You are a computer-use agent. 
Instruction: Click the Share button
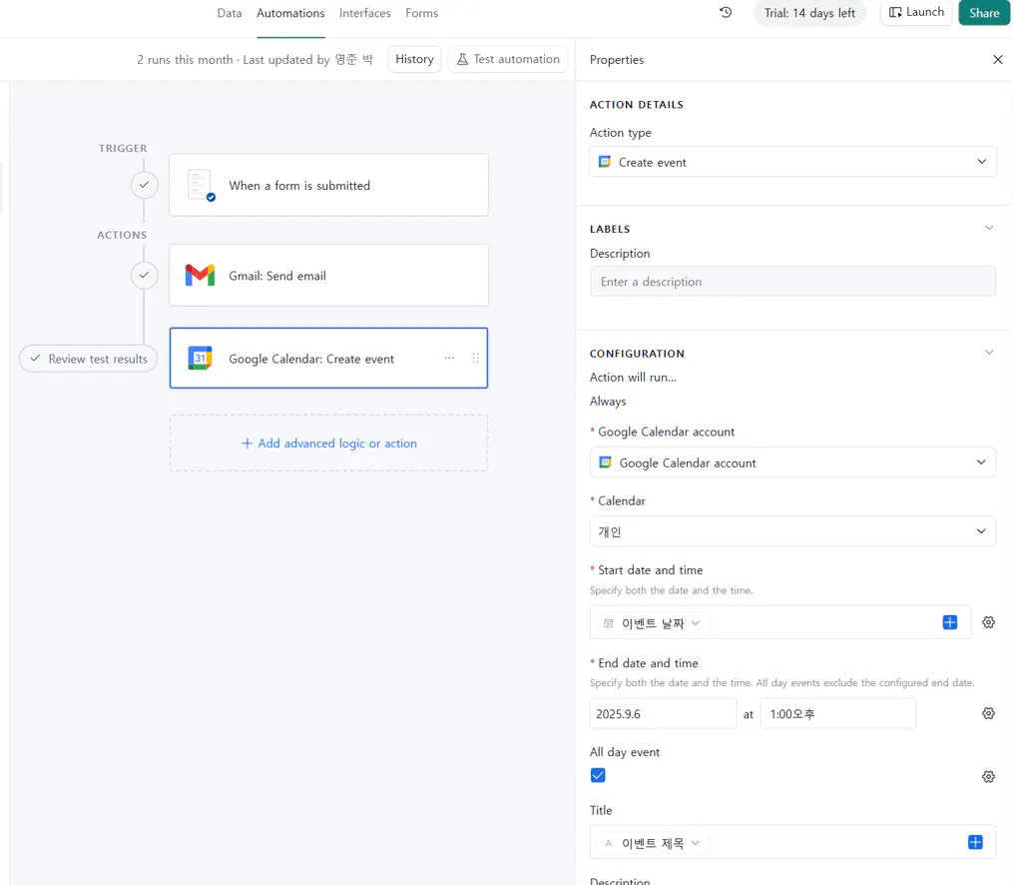tap(984, 13)
